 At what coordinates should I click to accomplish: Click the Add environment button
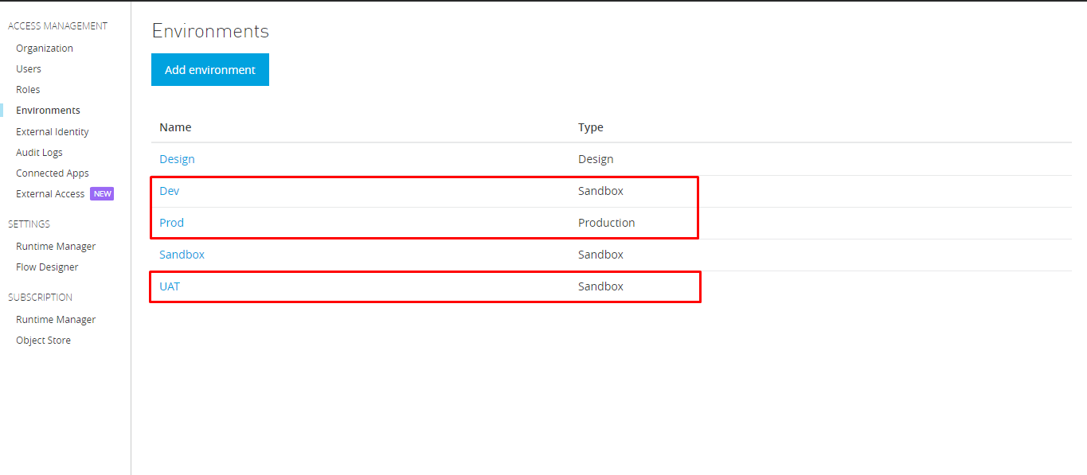point(210,70)
